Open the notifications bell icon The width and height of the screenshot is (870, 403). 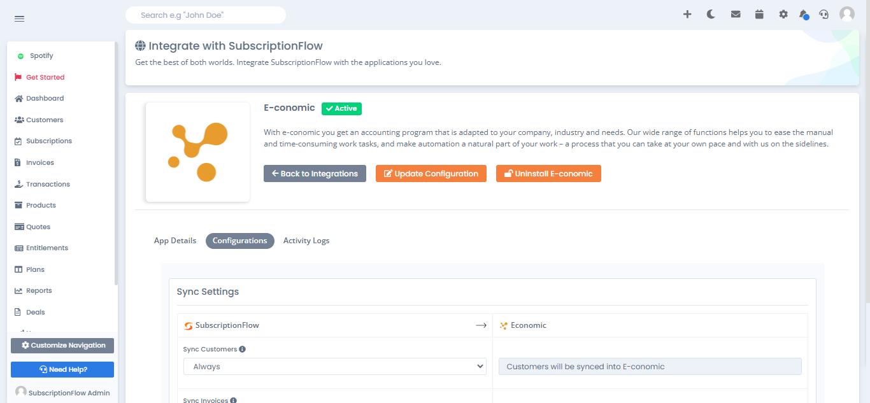(x=804, y=14)
